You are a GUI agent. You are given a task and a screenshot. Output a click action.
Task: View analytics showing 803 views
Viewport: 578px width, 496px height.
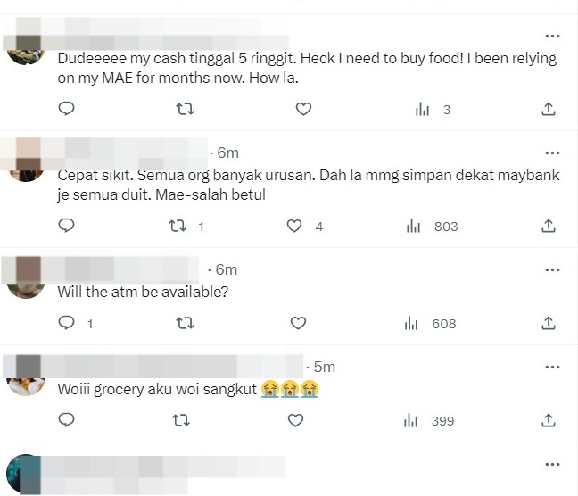point(432,226)
